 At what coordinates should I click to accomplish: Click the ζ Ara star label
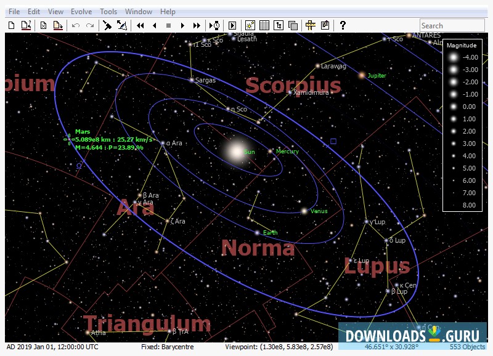[x=178, y=221]
